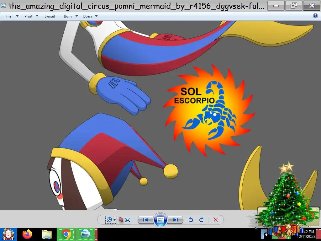
Task: Open the Santa Start button
Action: 8,234
